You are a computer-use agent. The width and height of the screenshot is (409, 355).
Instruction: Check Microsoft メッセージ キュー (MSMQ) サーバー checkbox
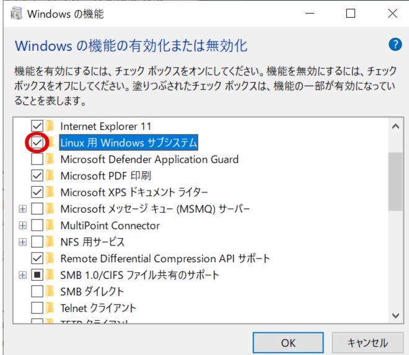(x=37, y=208)
